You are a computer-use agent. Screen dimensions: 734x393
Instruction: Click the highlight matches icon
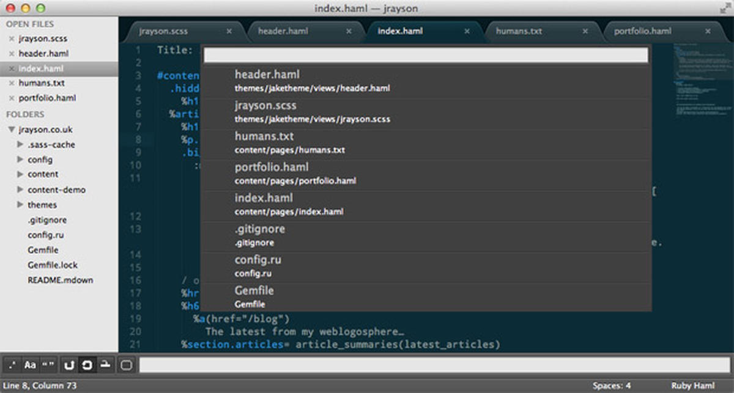tap(126, 365)
